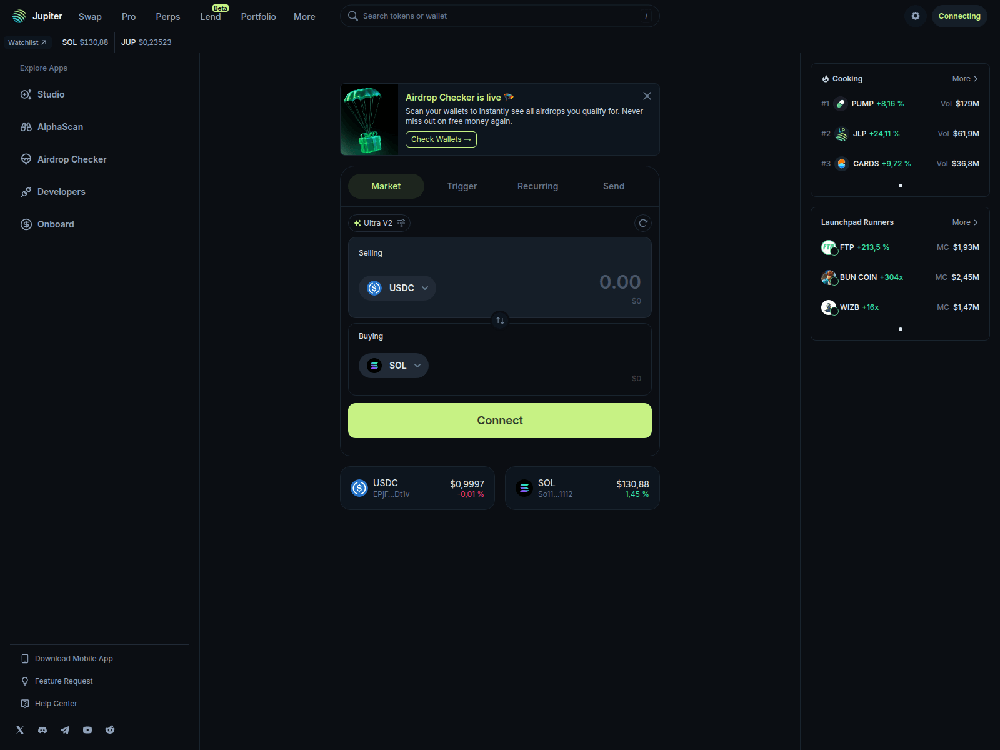Click the tokens or wallet search field
1000x750 pixels.
[500, 16]
